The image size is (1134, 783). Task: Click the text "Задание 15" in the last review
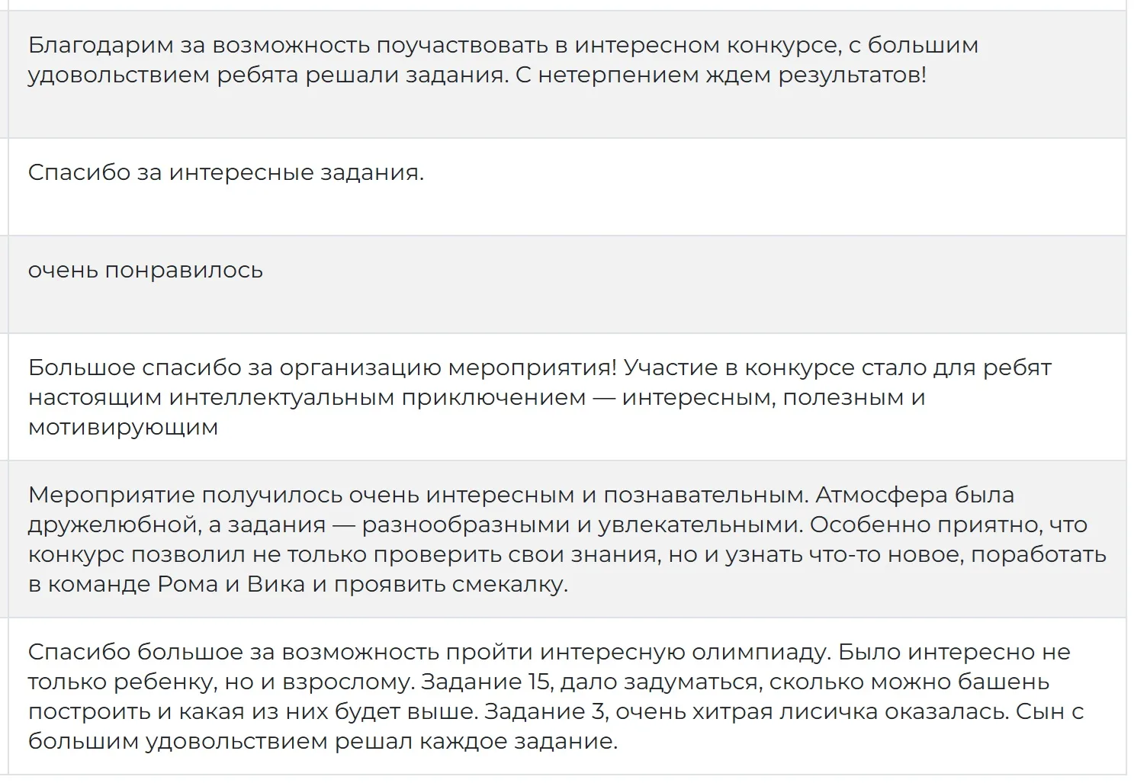(x=485, y=681)
